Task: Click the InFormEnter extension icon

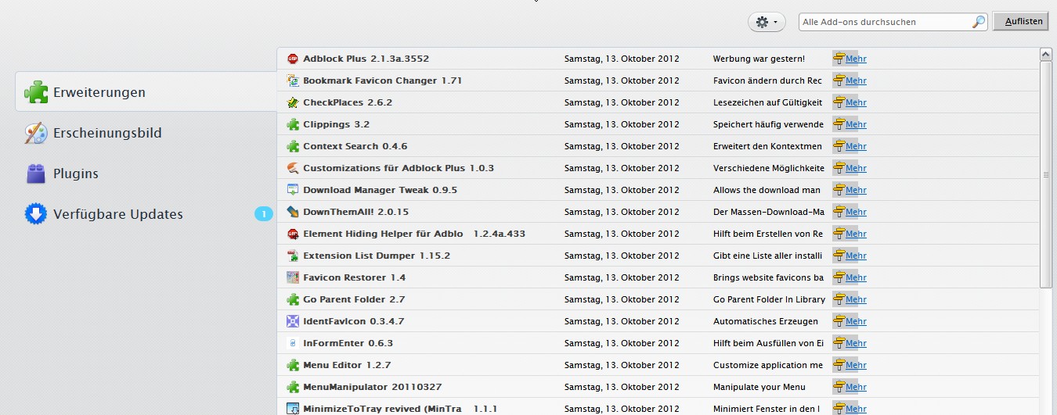Action: coord(293,343)
